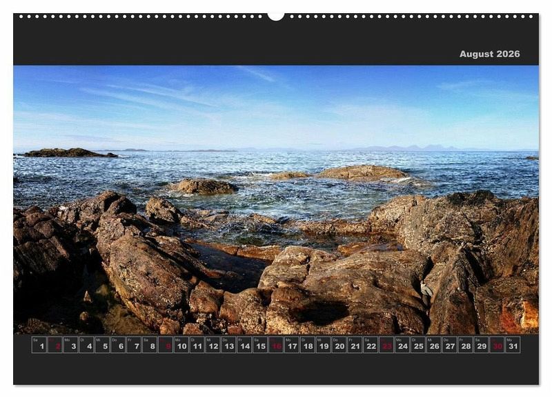Choose date cell 11
Screen dimensions: 552x398
point(197,345)
